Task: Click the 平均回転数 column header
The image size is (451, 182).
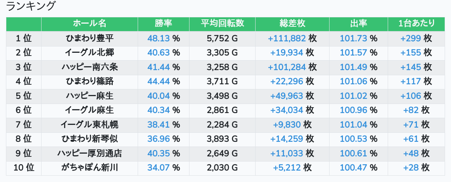Action: [222, 24]
